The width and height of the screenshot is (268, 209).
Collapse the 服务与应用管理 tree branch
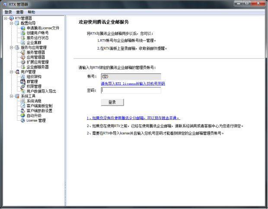click(x=11, y=47)
